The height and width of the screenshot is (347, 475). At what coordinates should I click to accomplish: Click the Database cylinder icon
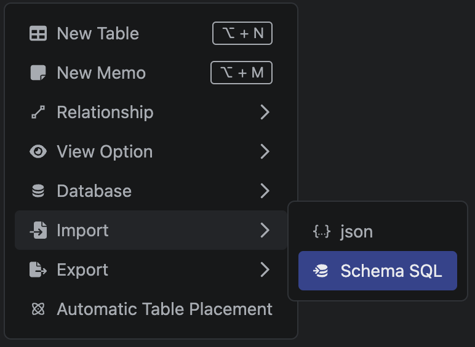point(38,191)
